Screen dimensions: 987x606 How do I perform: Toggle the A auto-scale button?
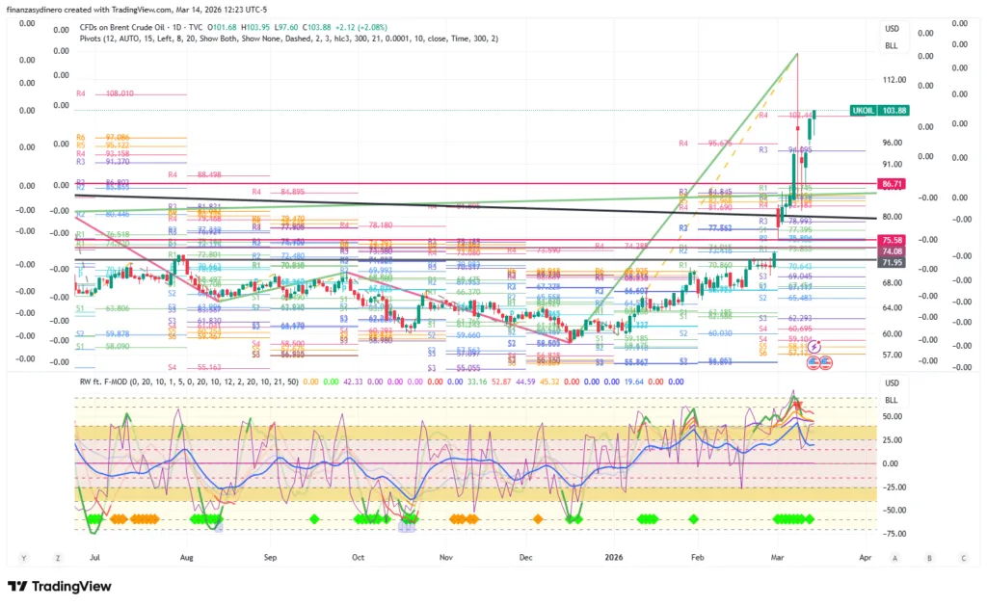pyautogui.click(x=895, y=558)
